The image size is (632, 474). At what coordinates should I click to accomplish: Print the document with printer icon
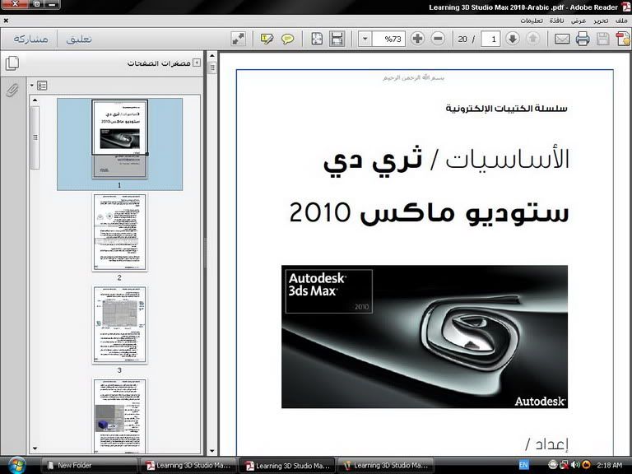[x=583, y=39]
